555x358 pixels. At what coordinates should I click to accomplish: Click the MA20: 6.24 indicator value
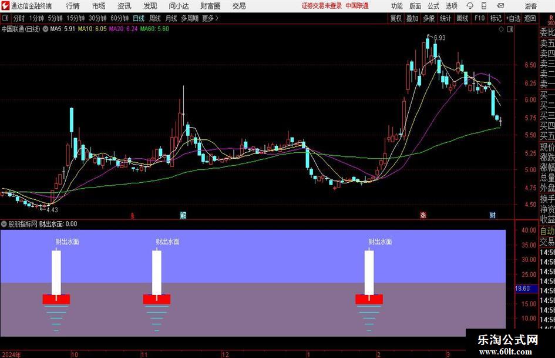point(123,29)
